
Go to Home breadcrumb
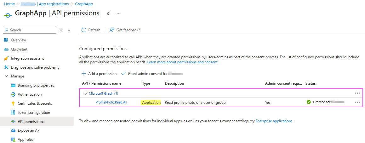coord(9,4)
